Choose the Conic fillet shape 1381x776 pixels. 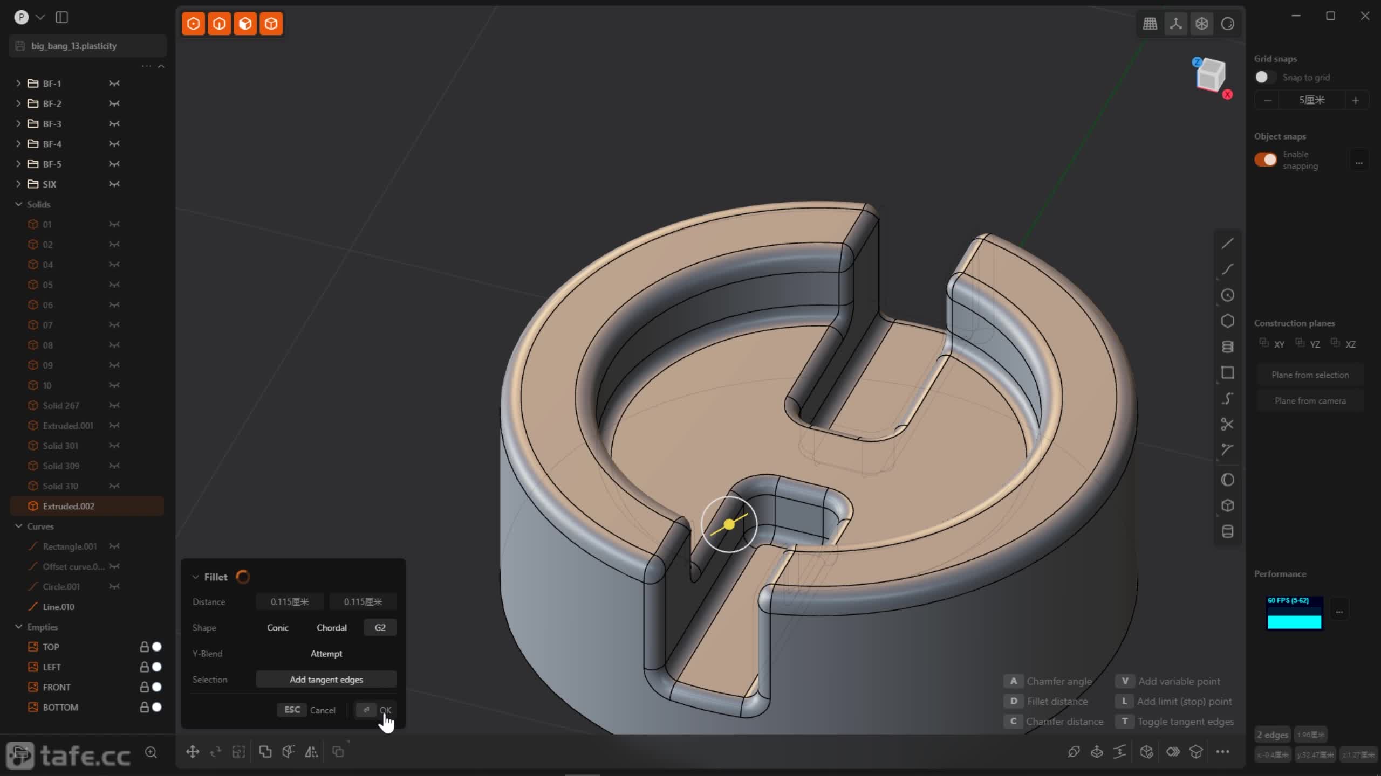click(x=278, y=628)
